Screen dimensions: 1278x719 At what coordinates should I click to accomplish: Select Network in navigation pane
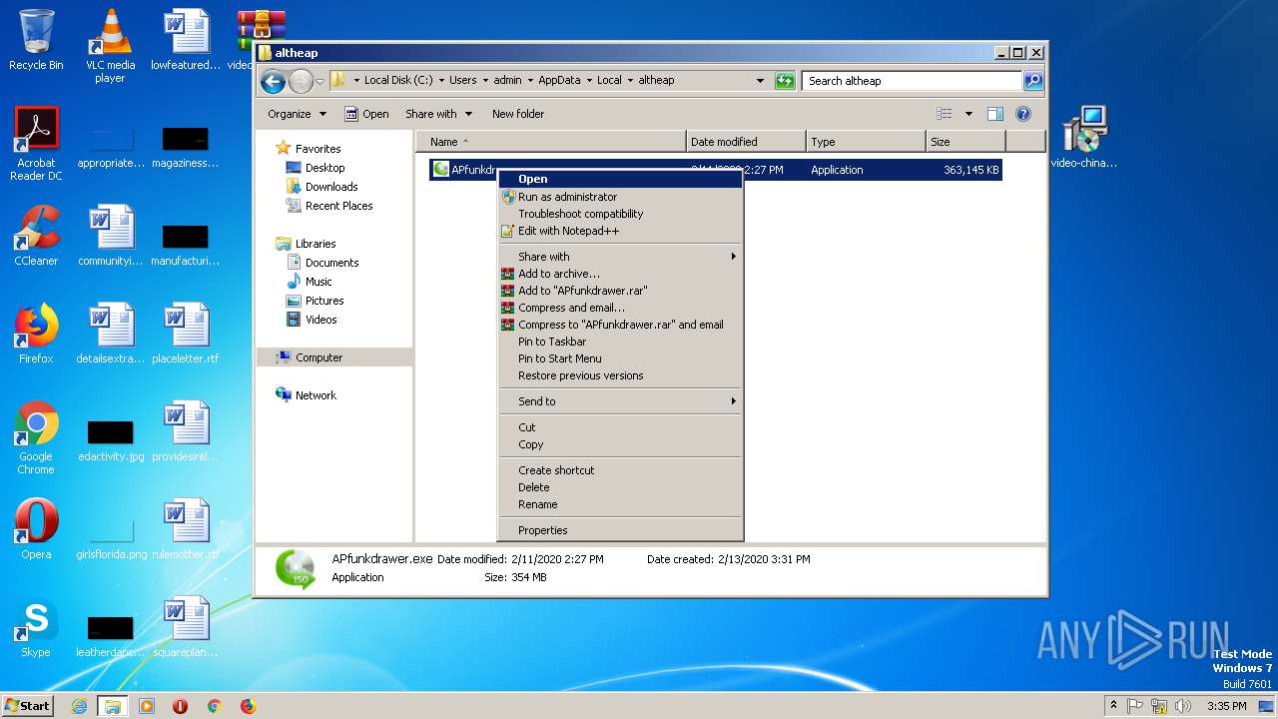[307, 395]
